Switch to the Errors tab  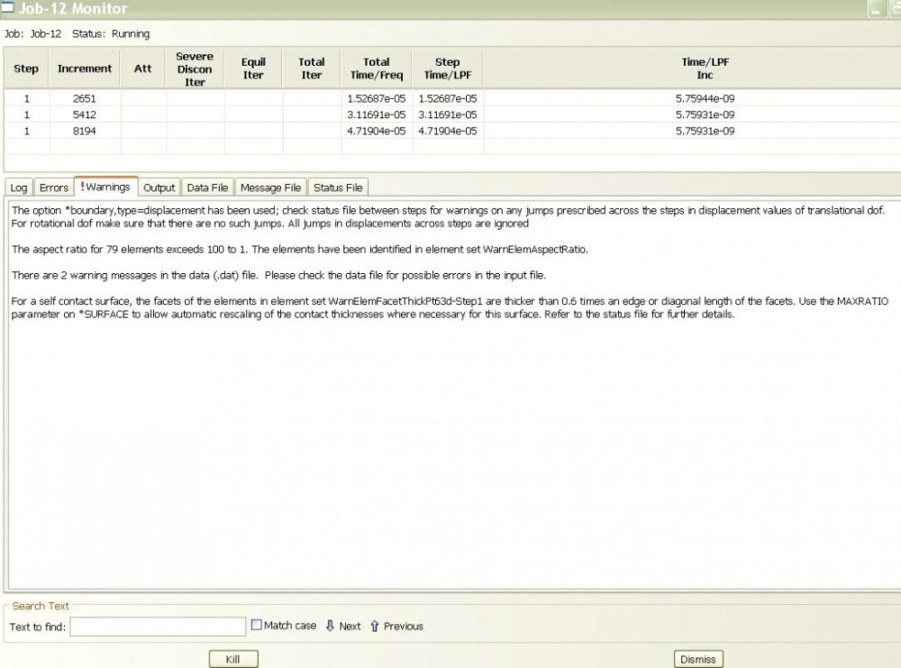pyautogui.click(x=54, y=188)
